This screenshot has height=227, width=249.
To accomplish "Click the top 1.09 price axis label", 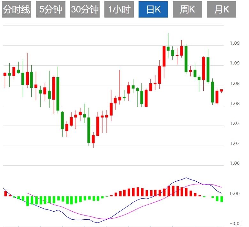I will click(x=235, y=43).
